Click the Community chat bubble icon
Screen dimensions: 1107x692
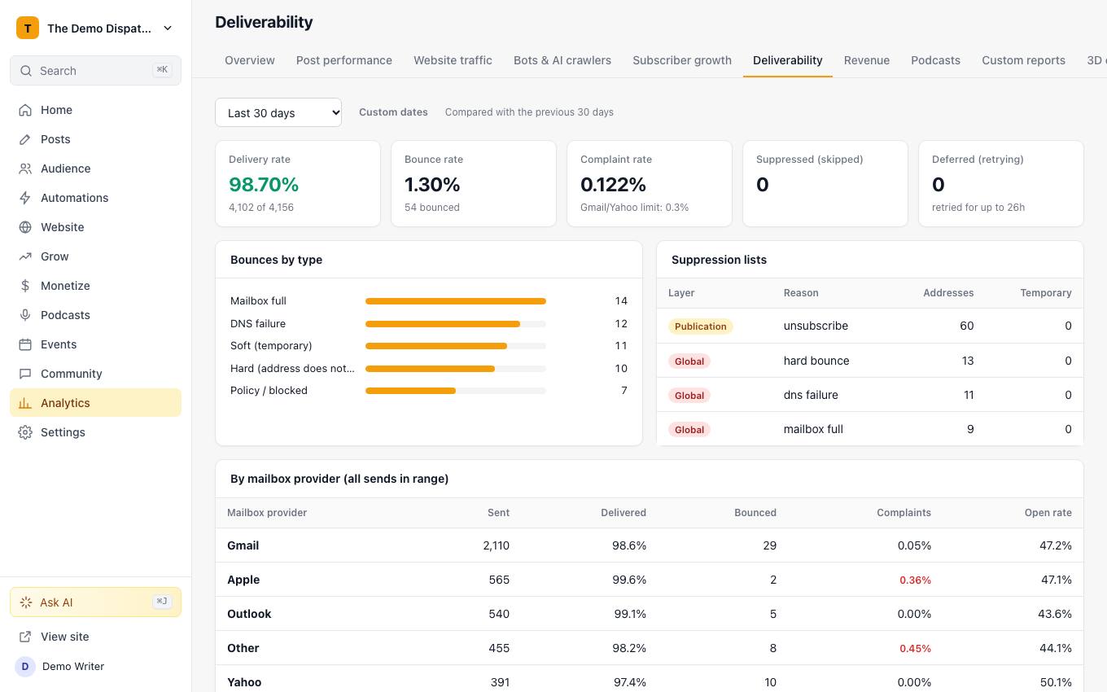(25, 374)
